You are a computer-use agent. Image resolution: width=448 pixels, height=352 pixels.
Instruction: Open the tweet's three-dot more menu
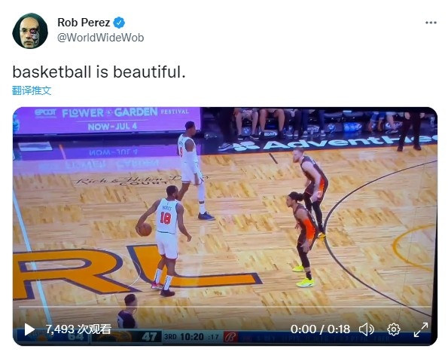431,23
